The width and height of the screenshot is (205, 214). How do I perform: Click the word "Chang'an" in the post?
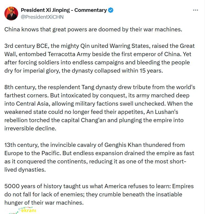[x=93, y=120]
